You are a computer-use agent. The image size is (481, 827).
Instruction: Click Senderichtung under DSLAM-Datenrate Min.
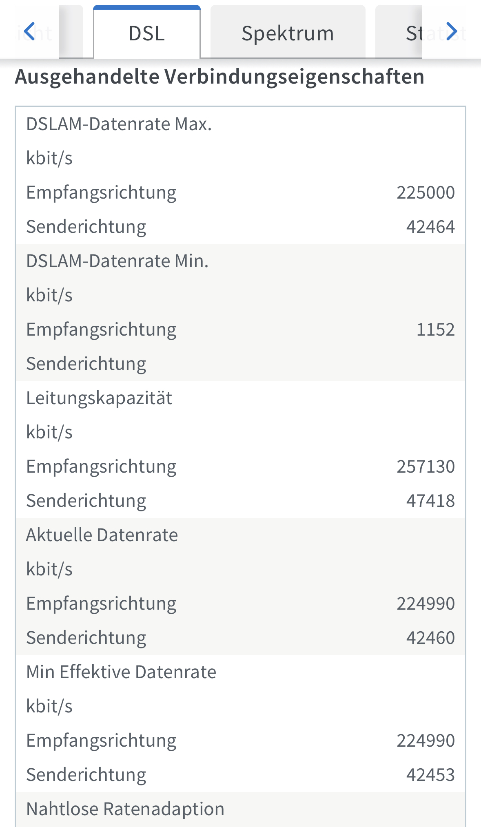pos(86,364)
